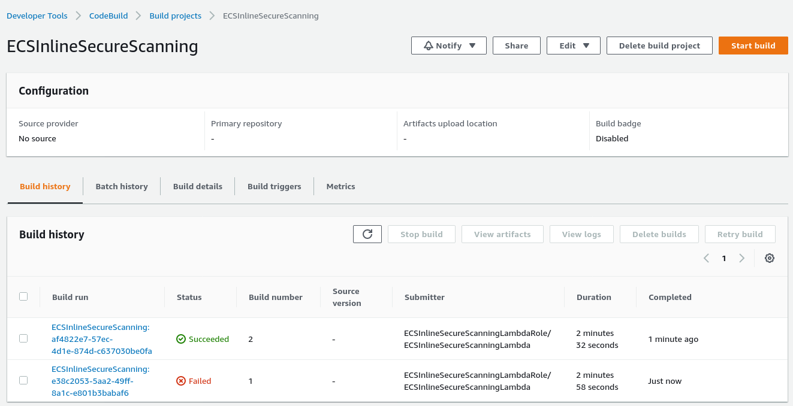Open the Build triggers tab

click(275, 186)
